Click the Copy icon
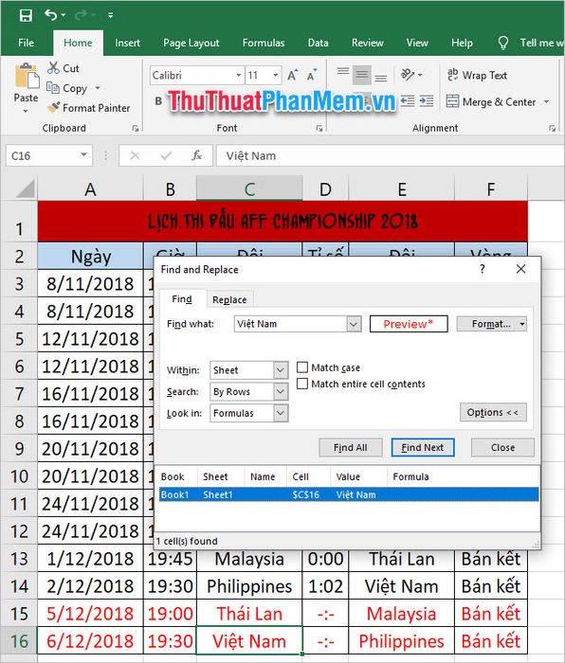This screenshot has height=663, width=565. click(53, 88)
